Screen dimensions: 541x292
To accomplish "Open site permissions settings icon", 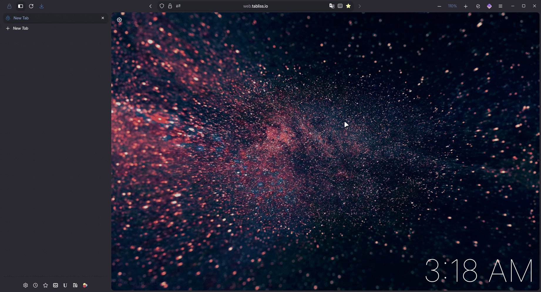I will click(x=178, y=6).
